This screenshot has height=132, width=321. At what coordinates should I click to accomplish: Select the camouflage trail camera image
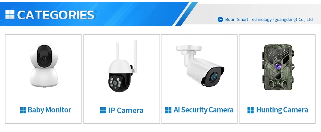tap(278, 67)
